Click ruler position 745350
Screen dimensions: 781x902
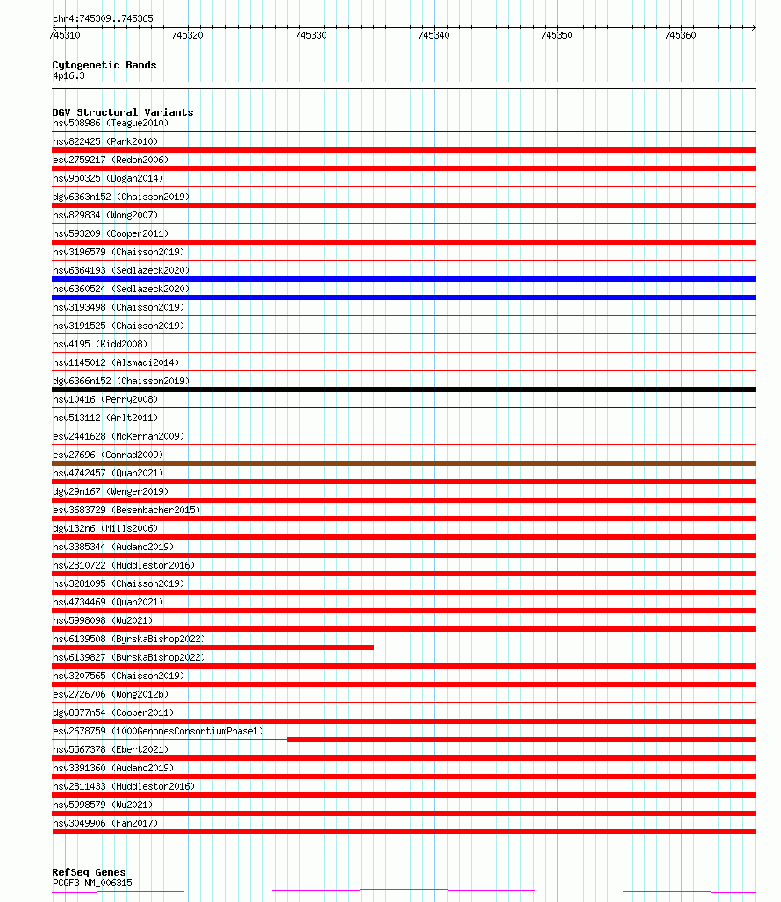pos(556,35)
